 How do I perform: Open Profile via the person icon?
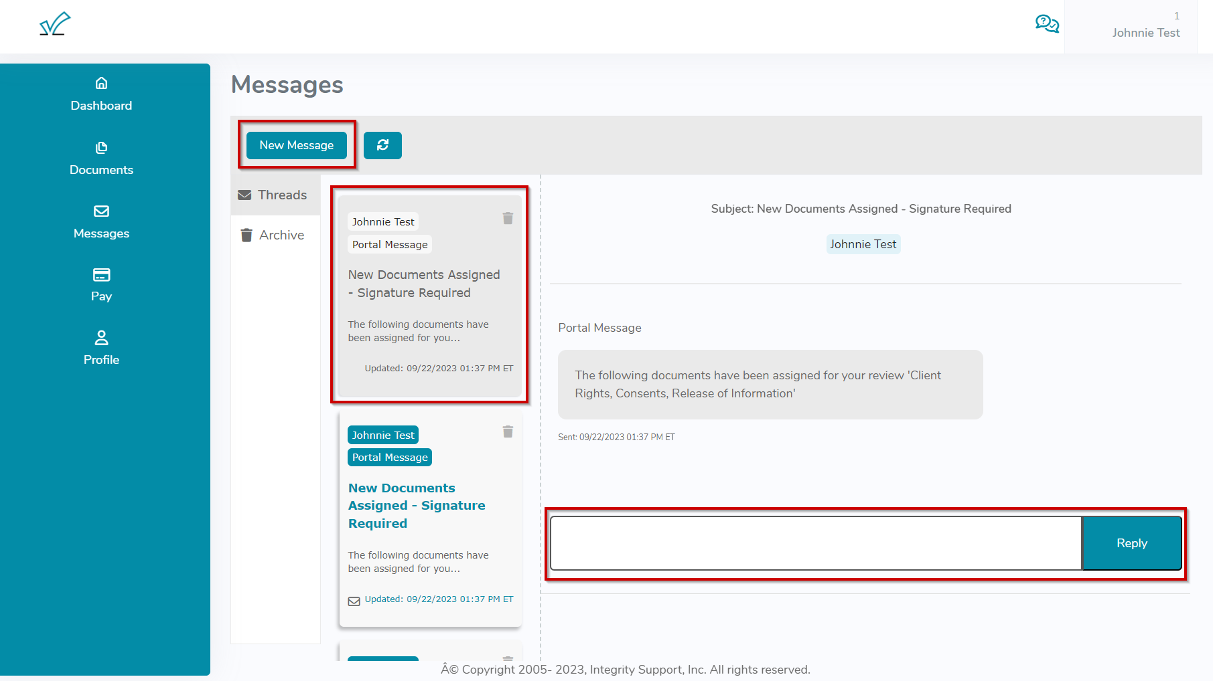coord(101,338)
